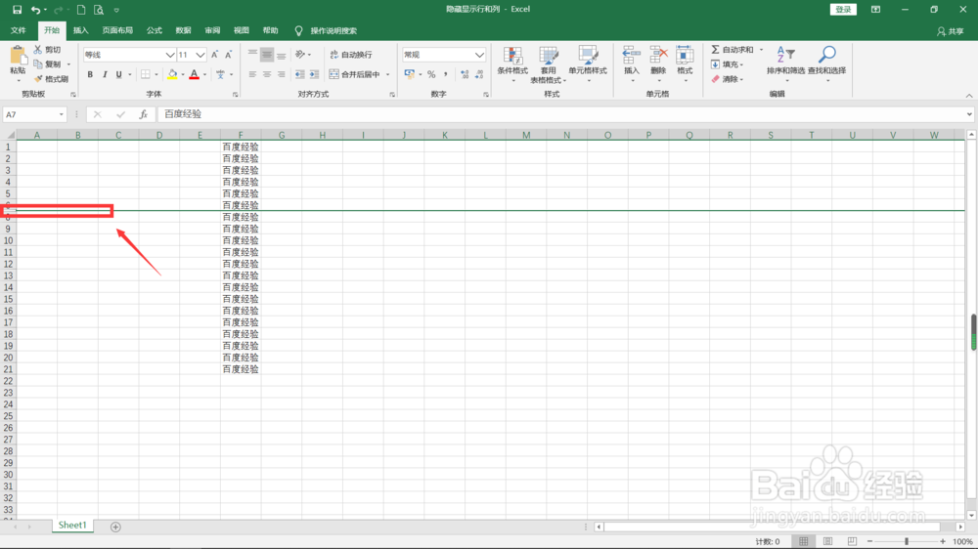978x549 pixels.
Task: Toggle Bold formatting
Action: point(90,74)
